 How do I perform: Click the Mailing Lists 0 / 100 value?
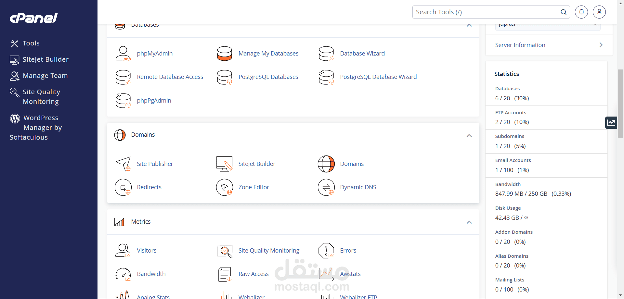click(x=512, y=290)
